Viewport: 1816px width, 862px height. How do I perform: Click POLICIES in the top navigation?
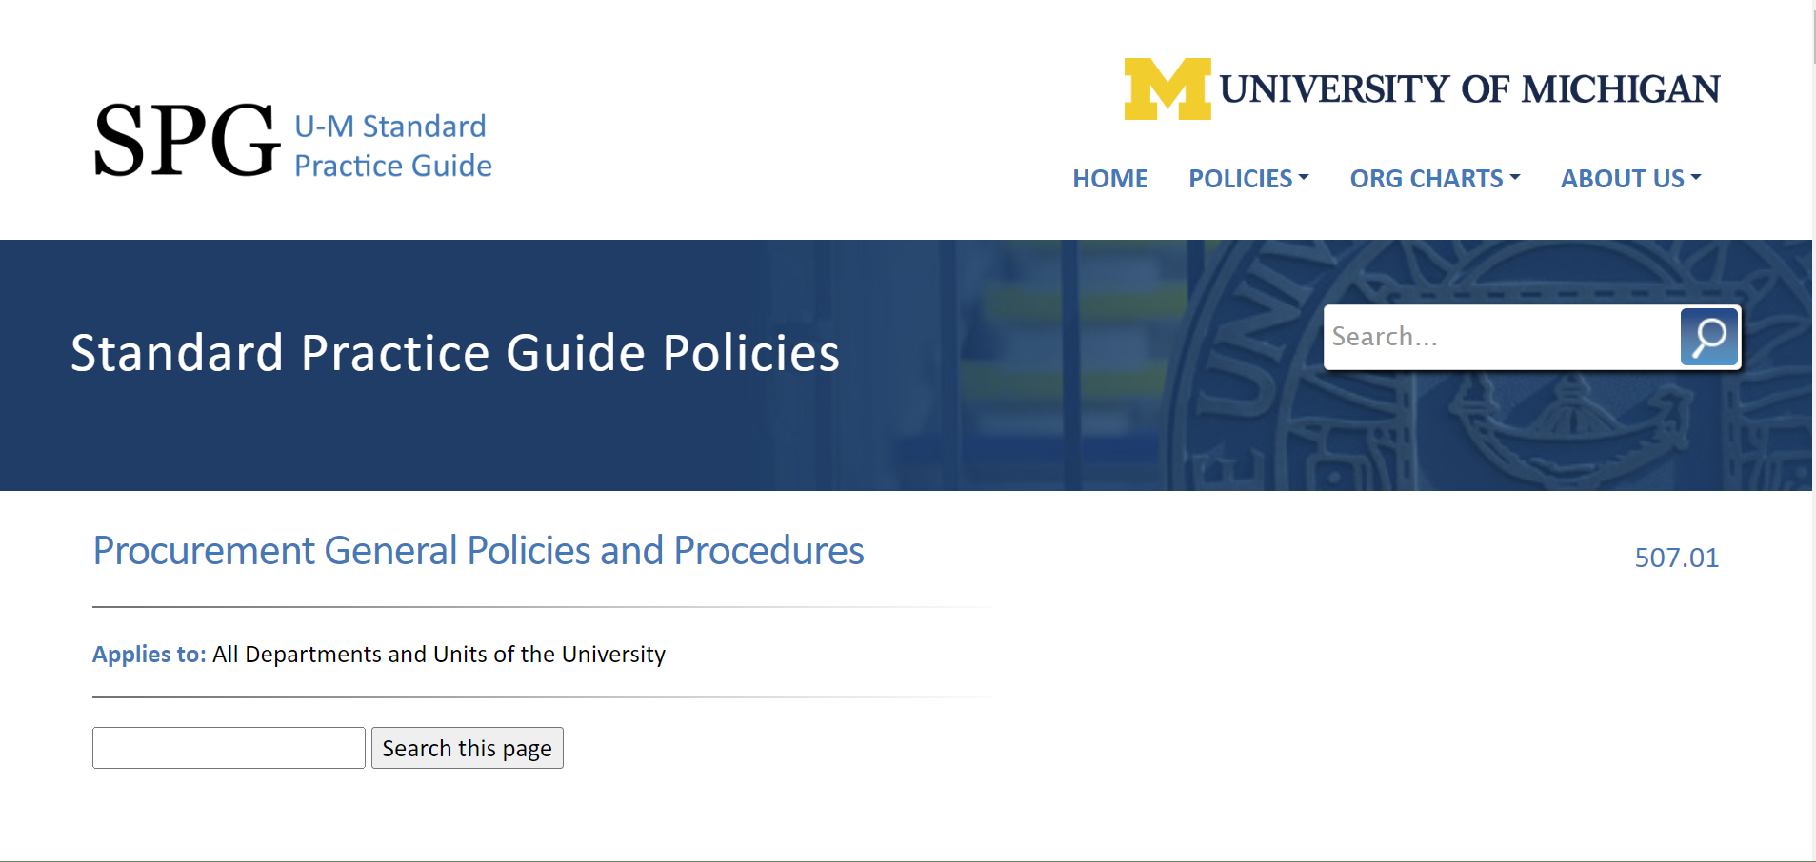click(1247, 179)
